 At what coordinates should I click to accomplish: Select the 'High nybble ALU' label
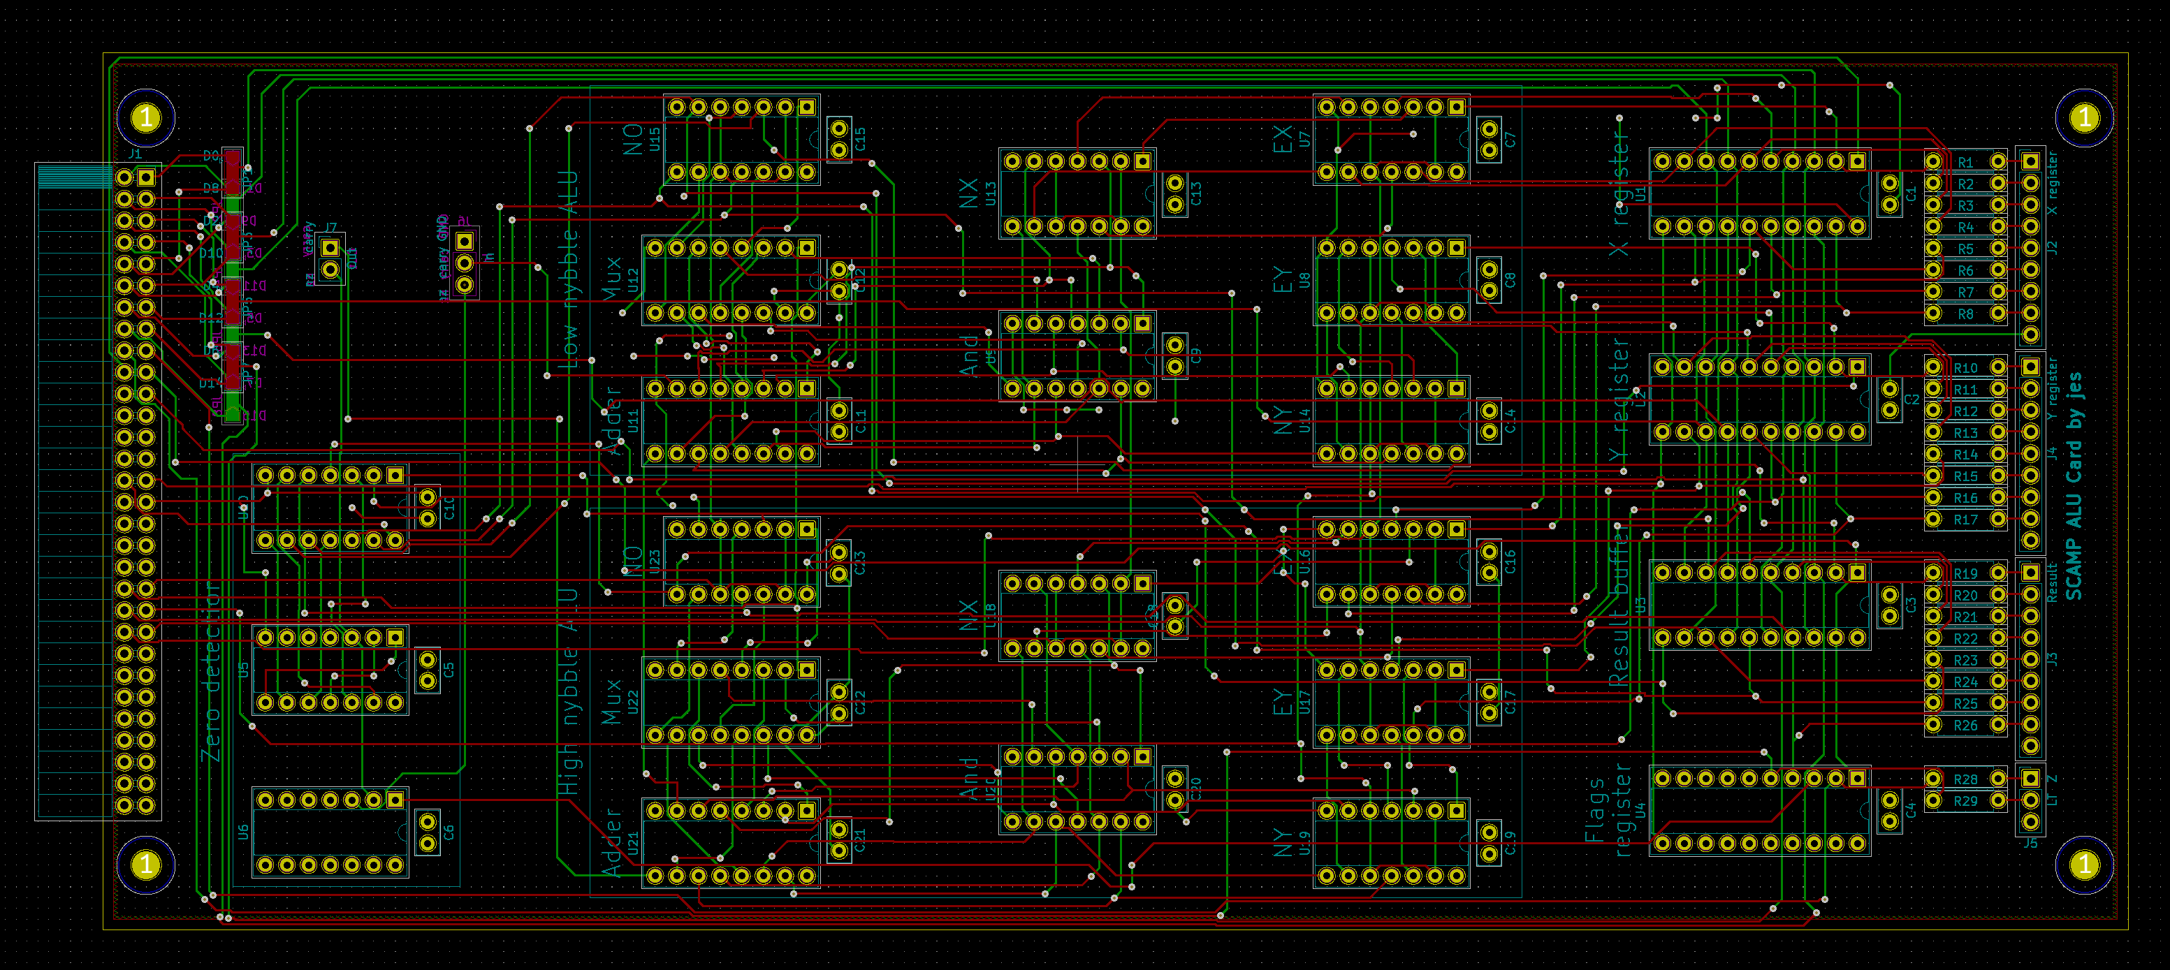pyautogui.click(x=570, y=691)
